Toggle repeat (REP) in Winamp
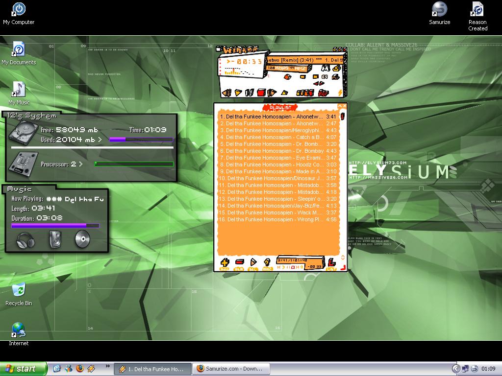This screenshot has width=502, height=376. click(323, 93)
